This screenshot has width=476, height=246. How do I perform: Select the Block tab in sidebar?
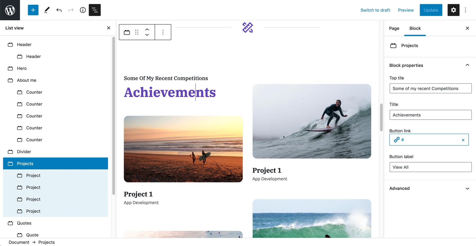pos(415,28)
